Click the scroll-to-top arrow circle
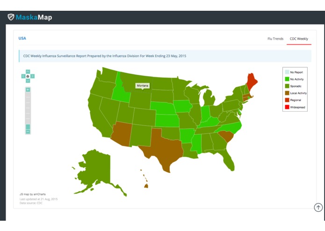This screenshot has width=325, height=231. pos(318,207)
